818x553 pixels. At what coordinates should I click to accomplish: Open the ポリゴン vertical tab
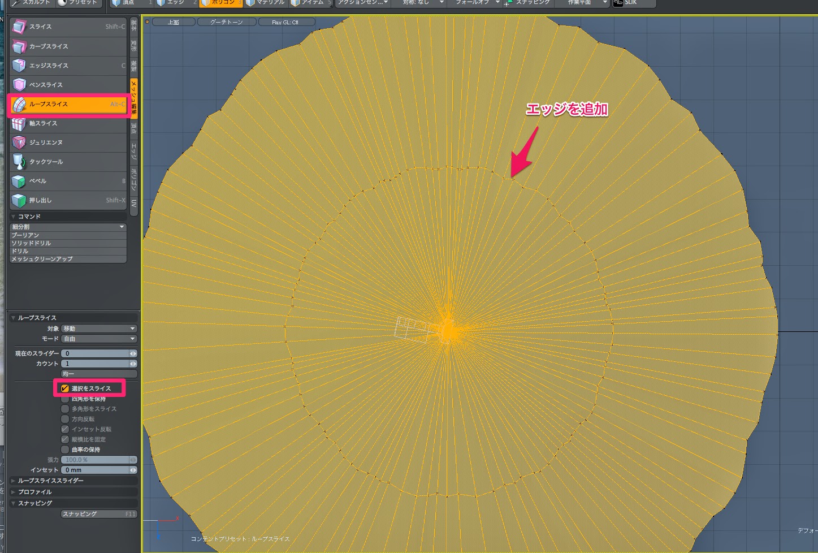[x=134, y=179]
